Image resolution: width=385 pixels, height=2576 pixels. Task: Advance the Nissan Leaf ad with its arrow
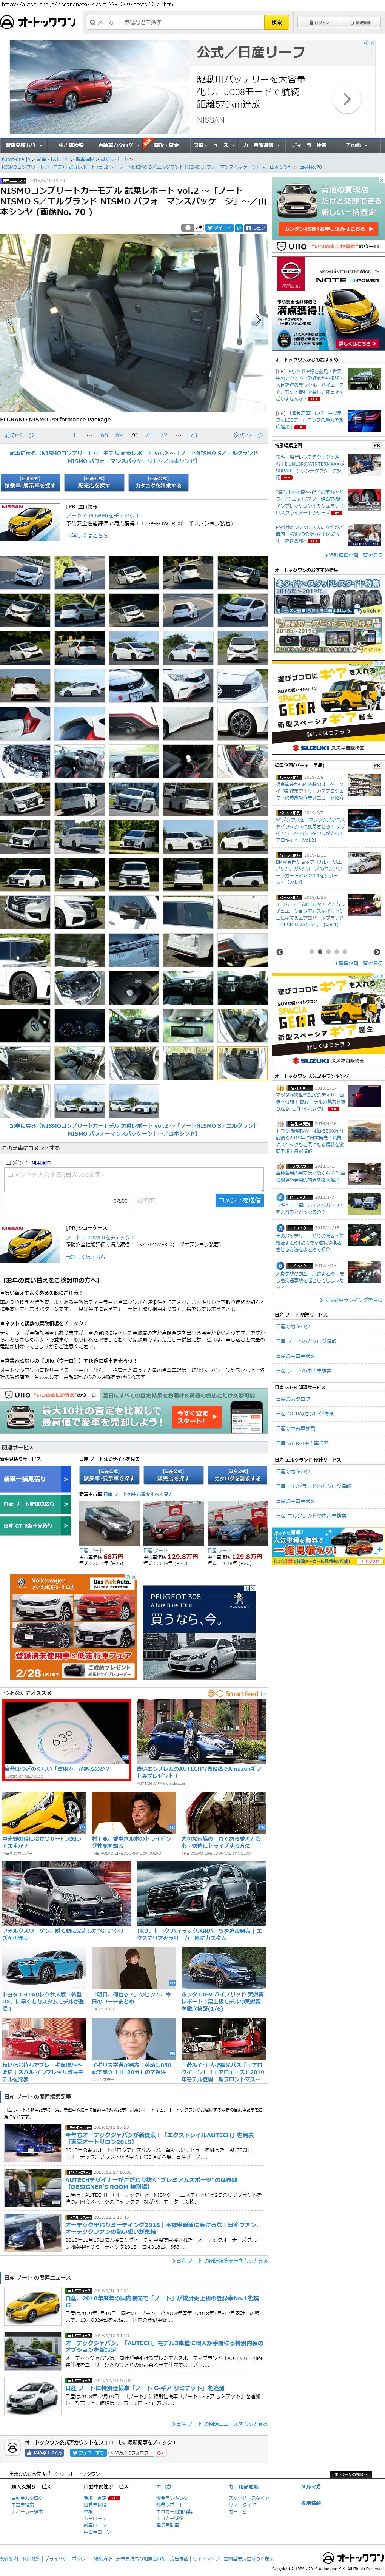coord(346,99)
